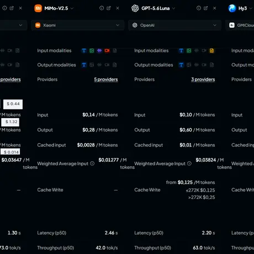
Task: Click MiMo-V2.5 latency value '2.46 s'
Action: point(111,233)
